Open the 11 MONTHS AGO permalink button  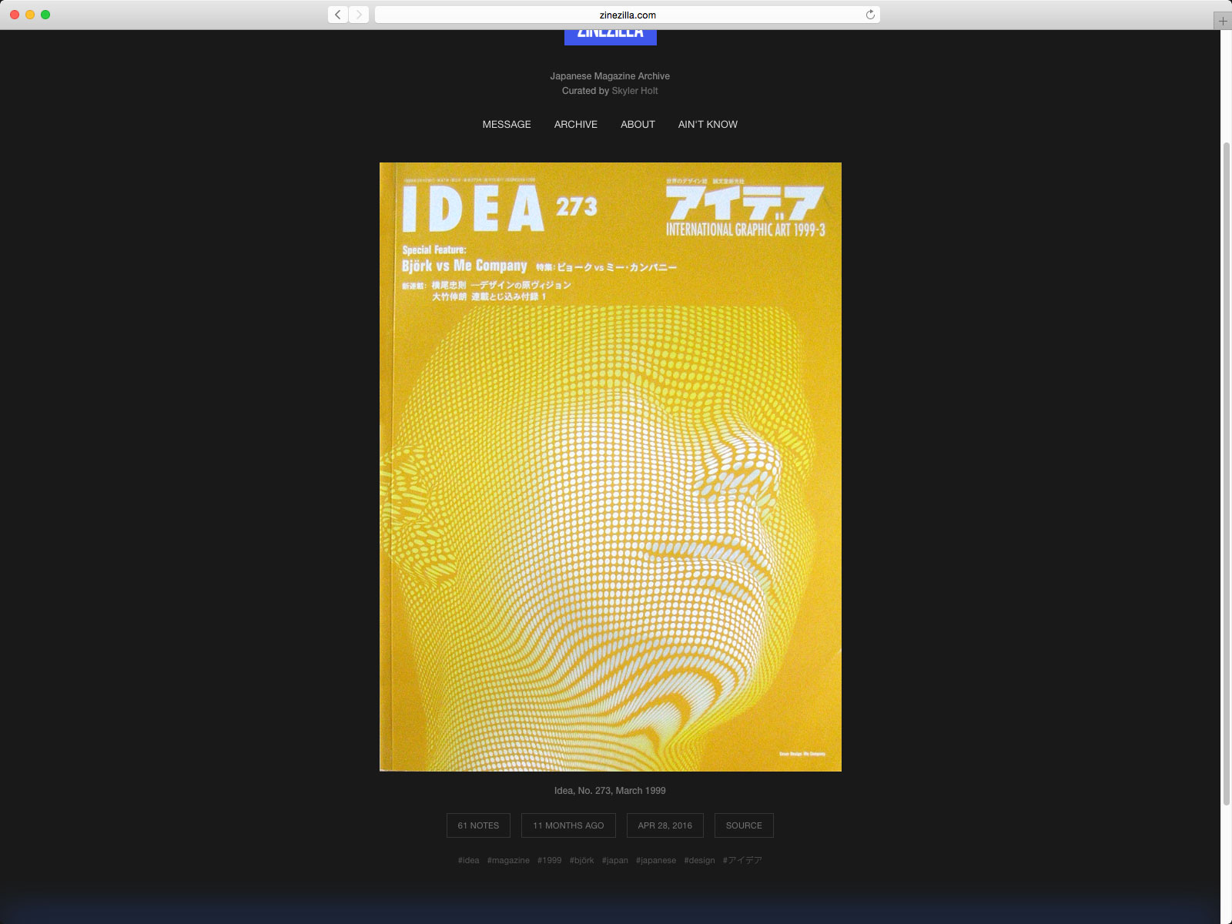(568, 825)
